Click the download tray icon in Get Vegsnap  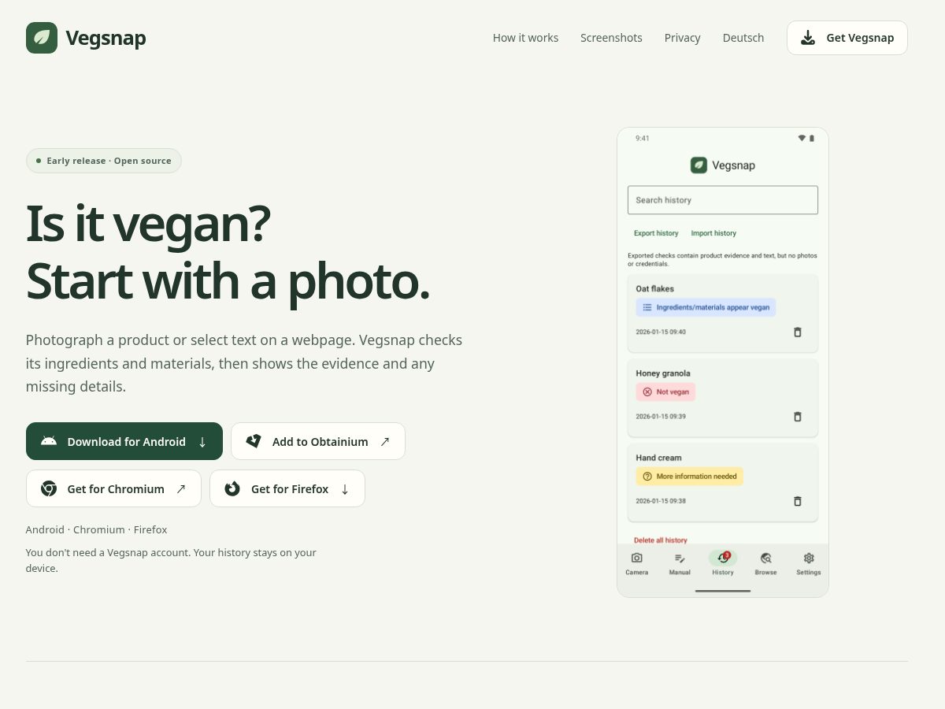[808, 38]
